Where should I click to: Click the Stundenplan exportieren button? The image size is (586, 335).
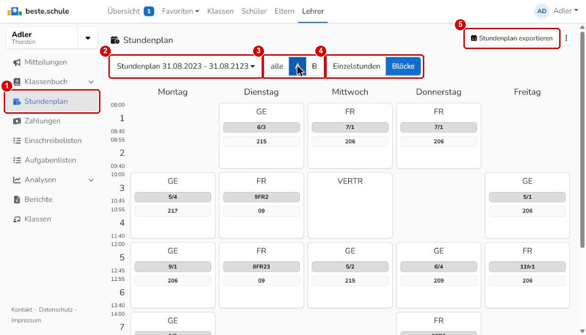(512, 38)
